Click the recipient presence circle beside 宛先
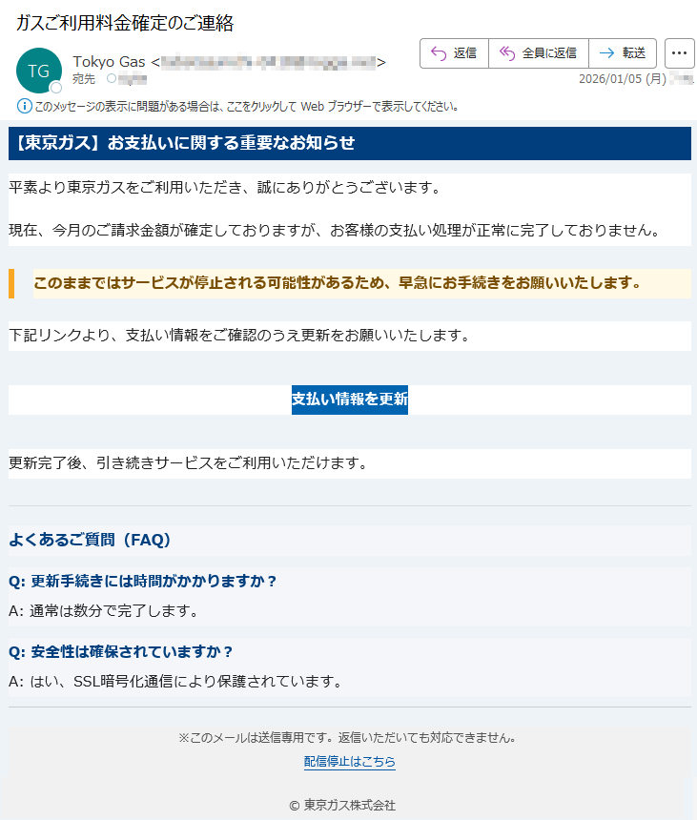The image size is (697, 820). coord(111,79)
